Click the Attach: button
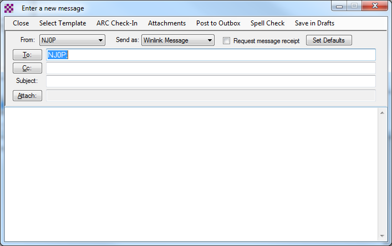The height and width of the screenshot is (246, 392). (x=27, y=95)
